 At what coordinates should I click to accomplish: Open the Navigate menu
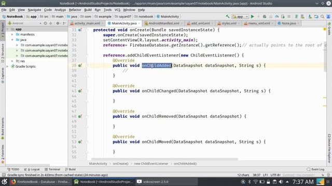coord(34,10)
